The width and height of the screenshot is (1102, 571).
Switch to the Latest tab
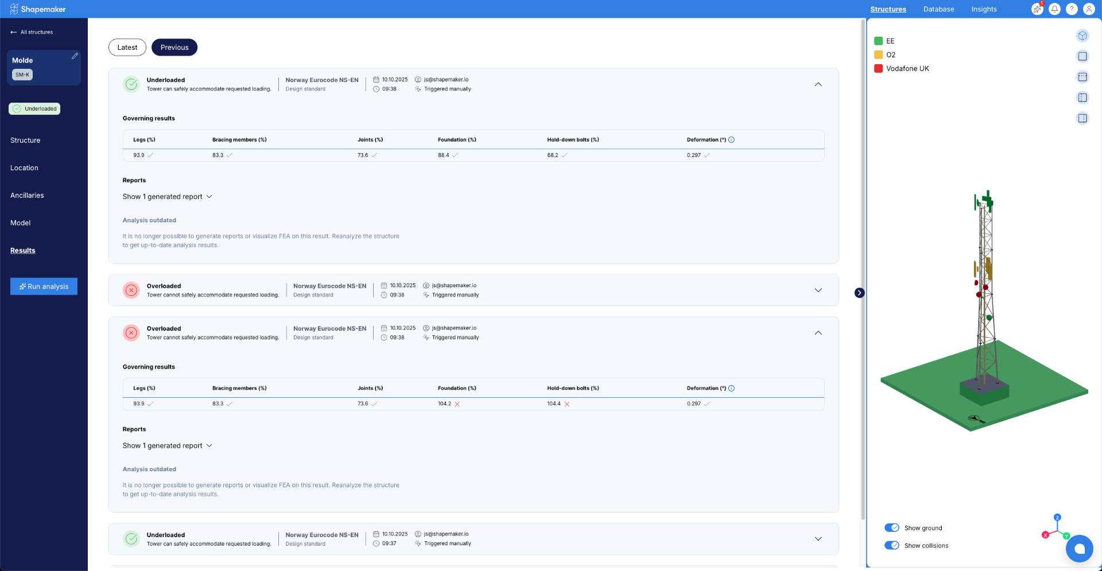point(127,48)
